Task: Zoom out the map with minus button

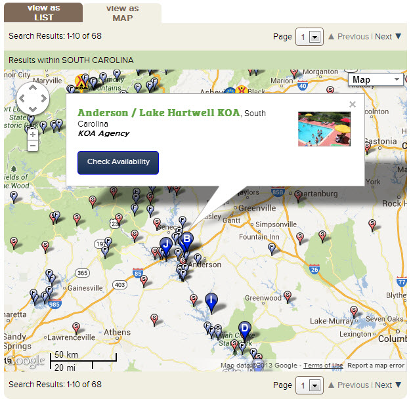Action: (33, 146)
